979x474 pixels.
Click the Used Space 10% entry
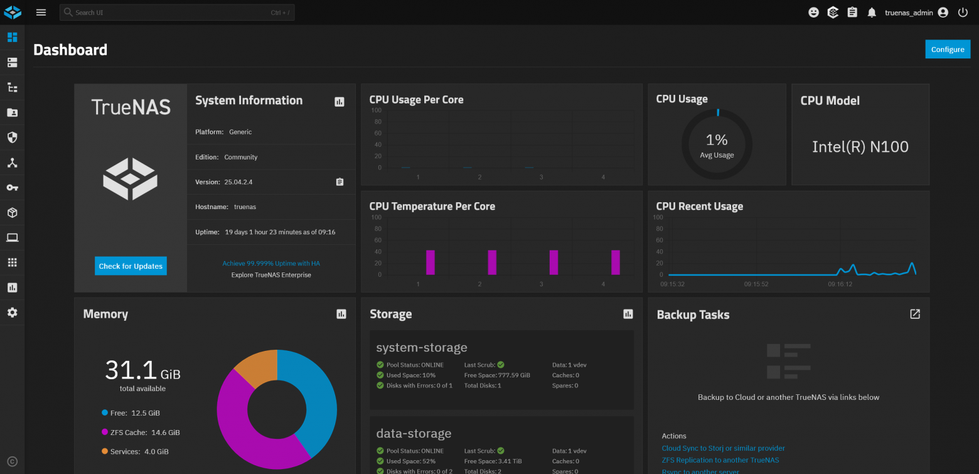click(x=406, y=375)
